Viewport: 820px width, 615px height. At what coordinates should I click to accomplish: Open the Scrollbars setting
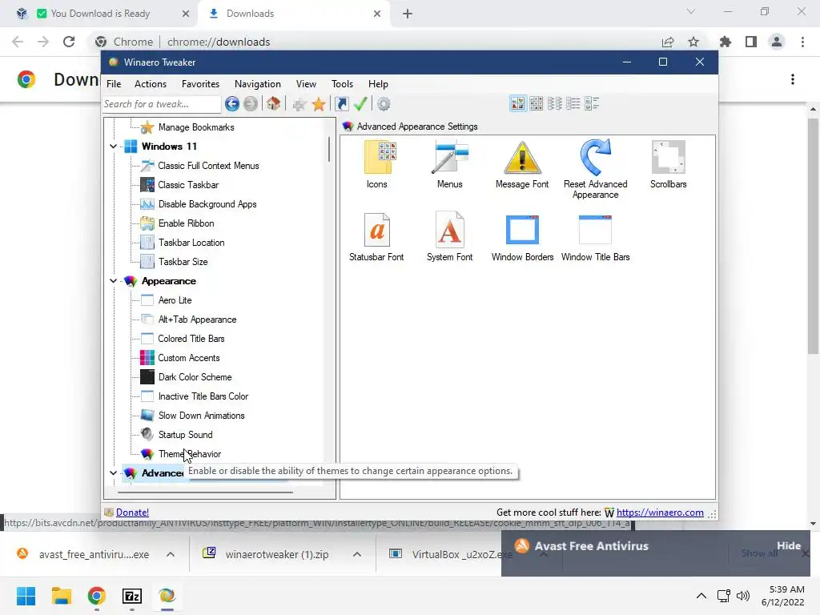[669, 164]
